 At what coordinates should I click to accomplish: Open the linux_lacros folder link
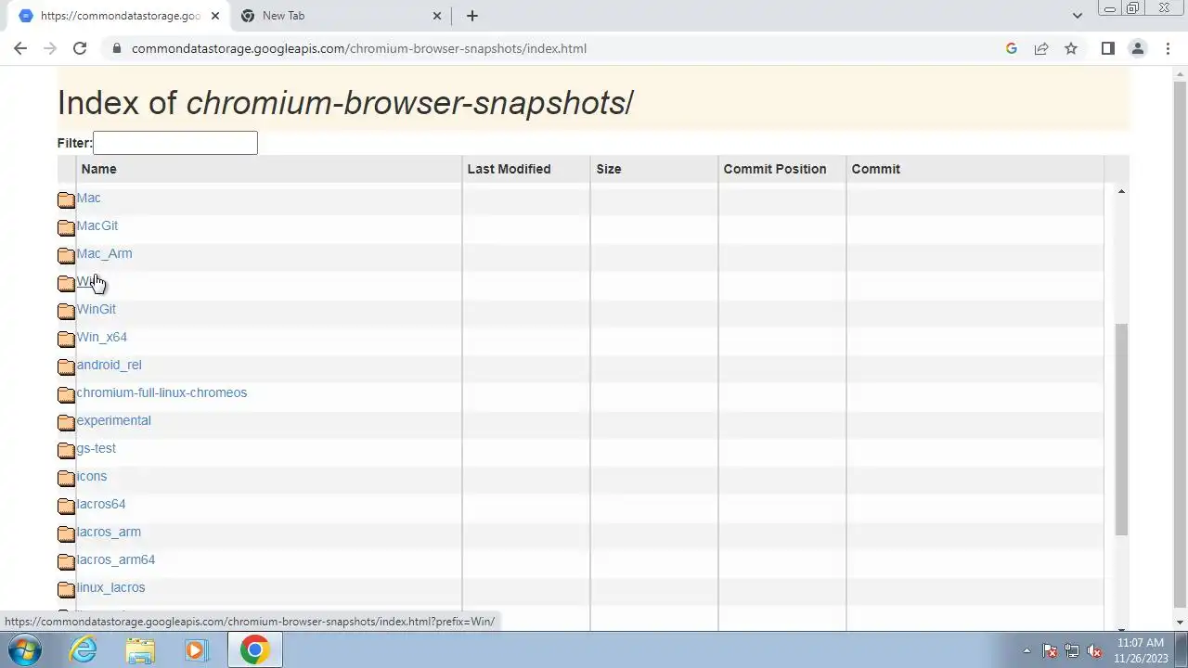[110, 587]
